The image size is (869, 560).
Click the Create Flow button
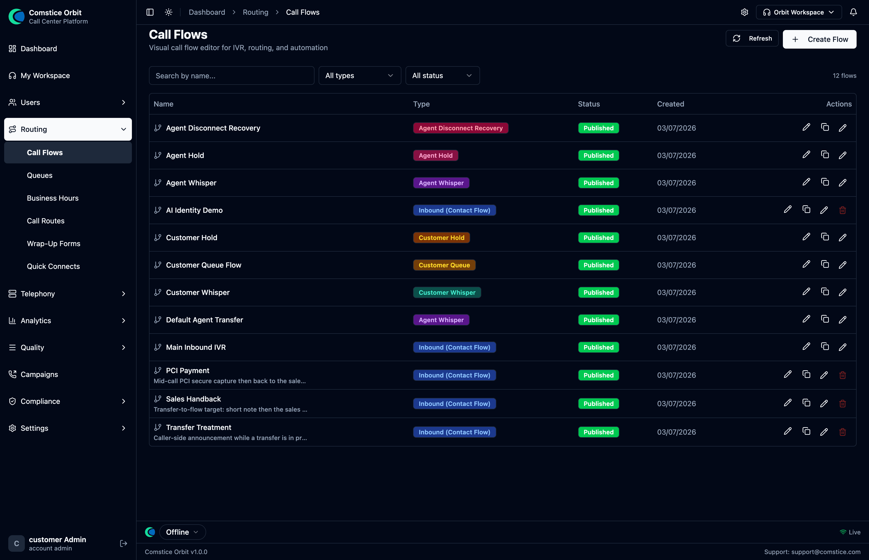coord(819,39)
